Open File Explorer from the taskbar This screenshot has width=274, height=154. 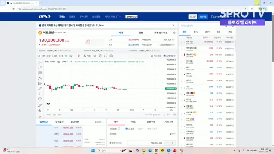click(144, 151)
